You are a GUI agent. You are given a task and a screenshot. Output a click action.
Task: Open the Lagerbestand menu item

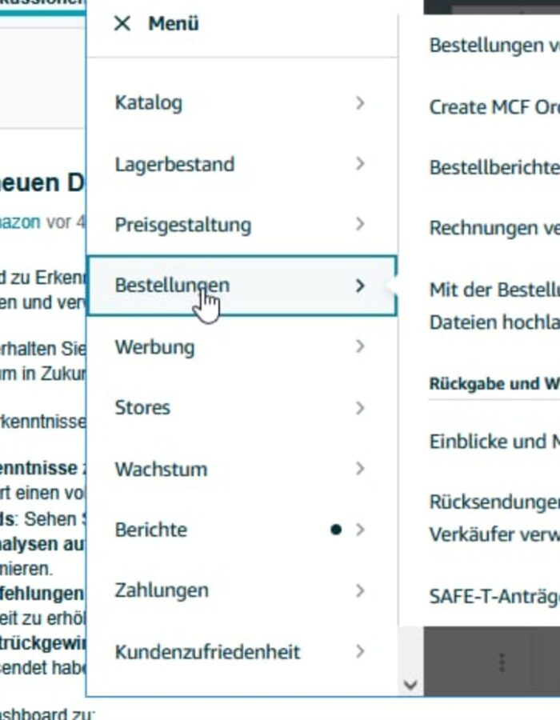click(x=174, y=164)
